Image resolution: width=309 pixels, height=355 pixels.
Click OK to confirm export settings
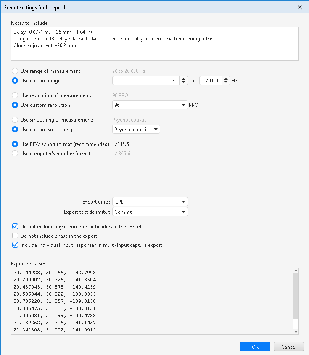[255, 347]
